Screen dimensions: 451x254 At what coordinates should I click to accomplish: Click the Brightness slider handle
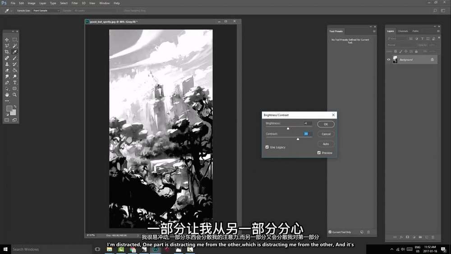288,128
